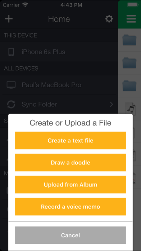Choose Upload from Album
The image size is (141, 251).
[70, 185]
